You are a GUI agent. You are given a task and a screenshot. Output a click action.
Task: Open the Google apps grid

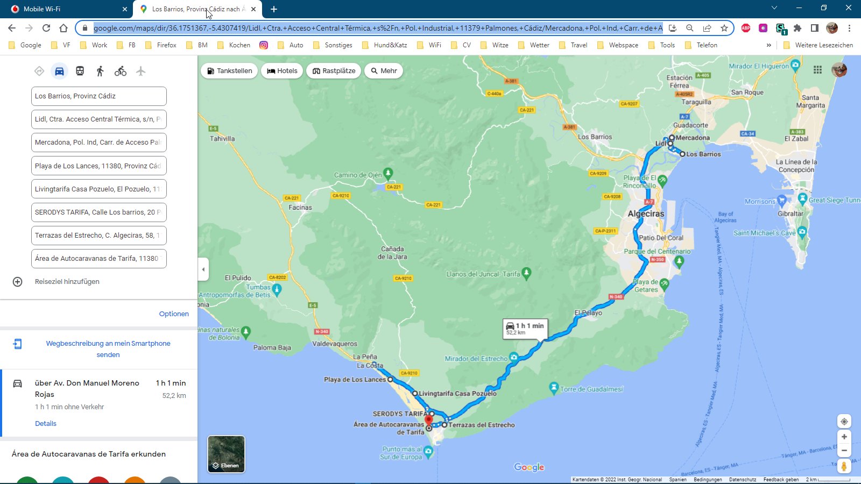(817, 70)
